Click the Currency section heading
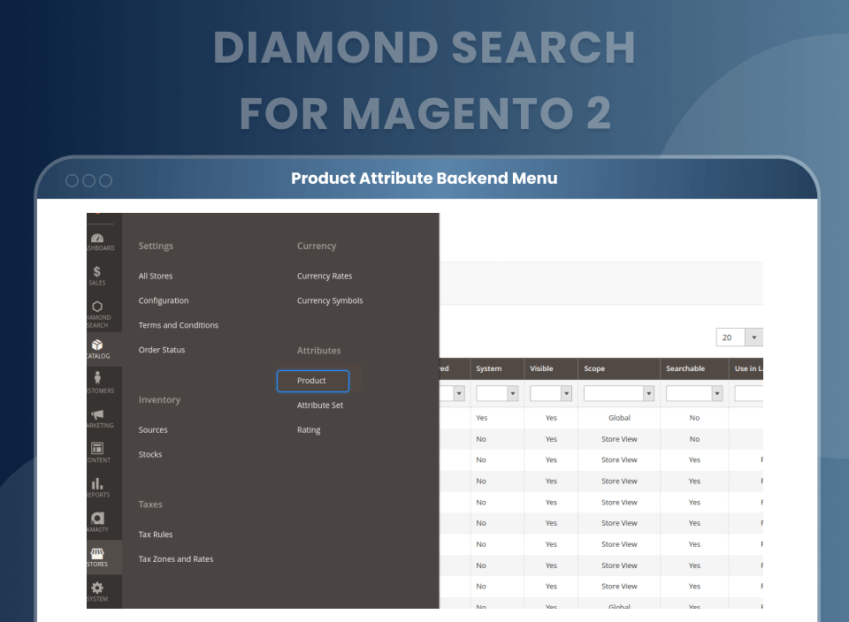Screen dimensions: 849x622 coord(317,247)
